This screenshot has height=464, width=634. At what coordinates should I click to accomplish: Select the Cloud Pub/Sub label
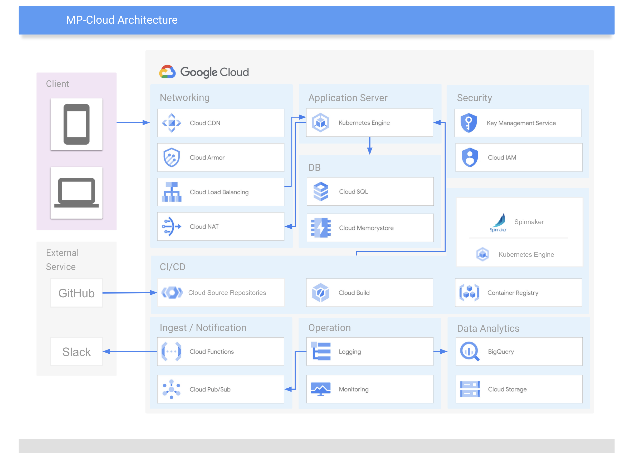[x=210, y=389]
